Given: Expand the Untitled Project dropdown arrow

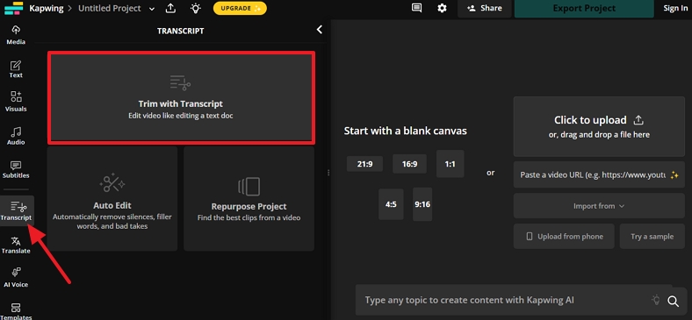Looking at the screenshot, I should (x=152, y=9).
